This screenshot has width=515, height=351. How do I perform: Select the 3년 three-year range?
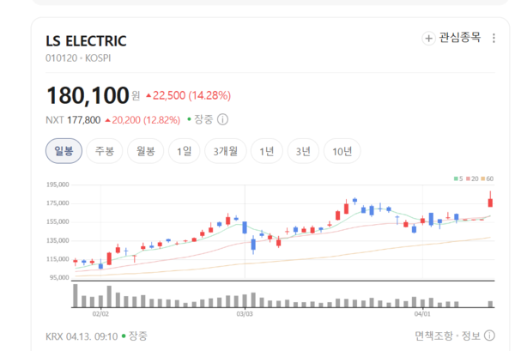(x=302, y=151)
